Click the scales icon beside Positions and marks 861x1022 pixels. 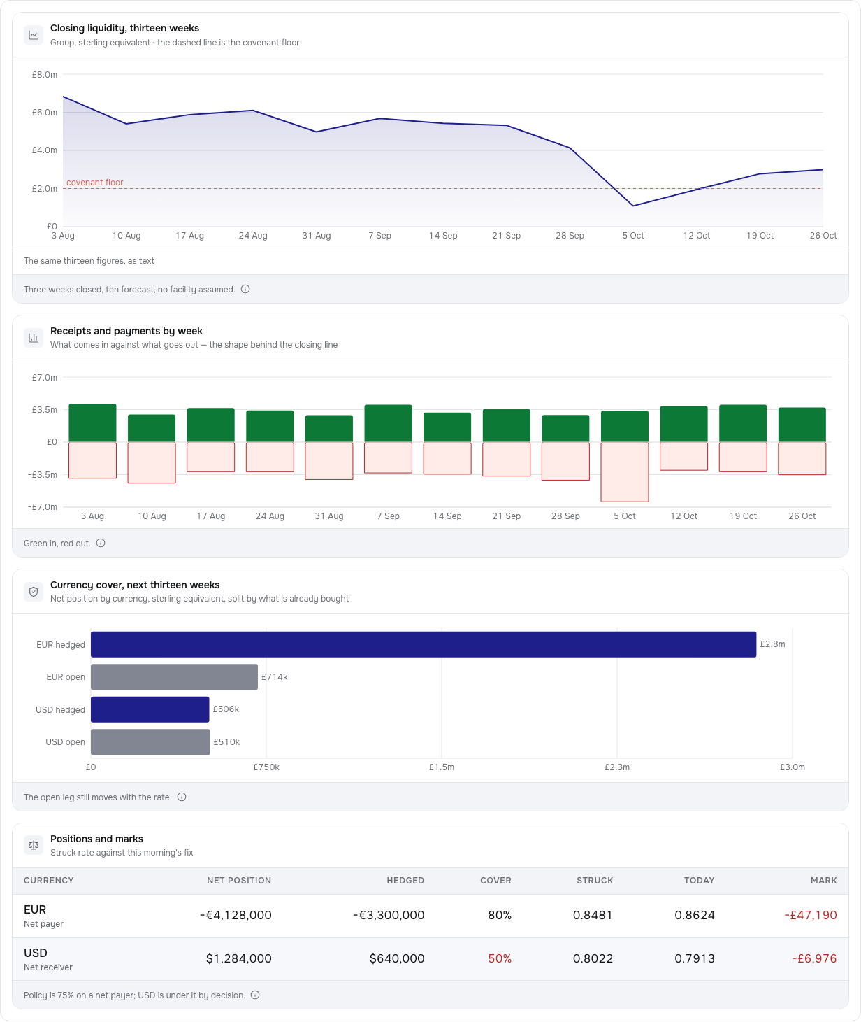click(34, 846)
